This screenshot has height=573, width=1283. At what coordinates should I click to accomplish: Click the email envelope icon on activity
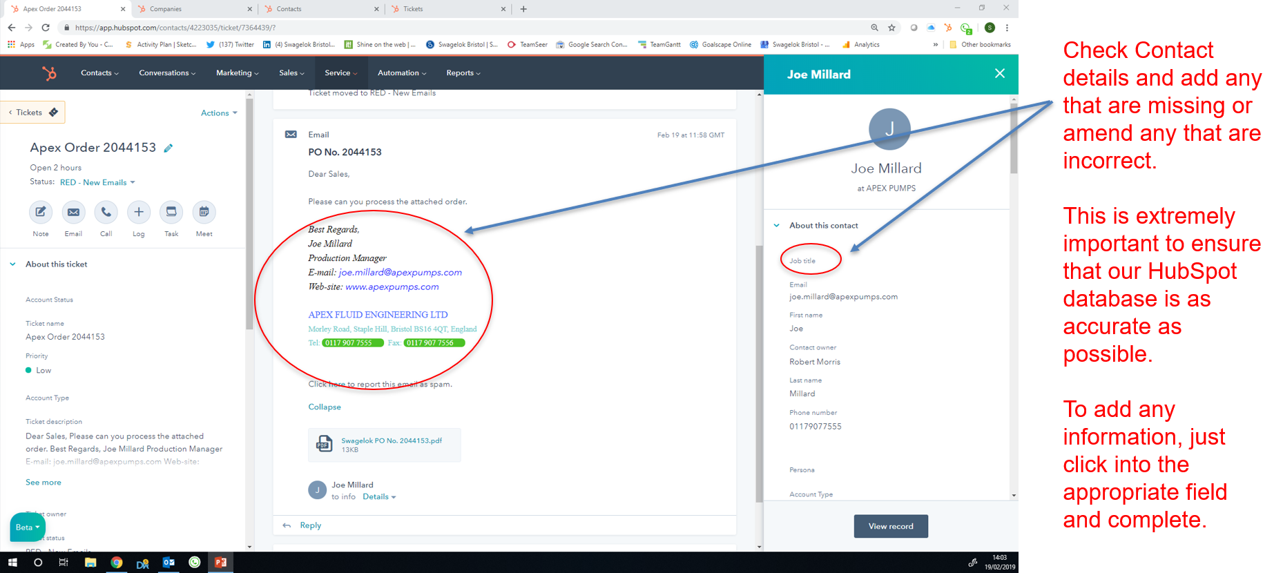click(x=291, y=135)
